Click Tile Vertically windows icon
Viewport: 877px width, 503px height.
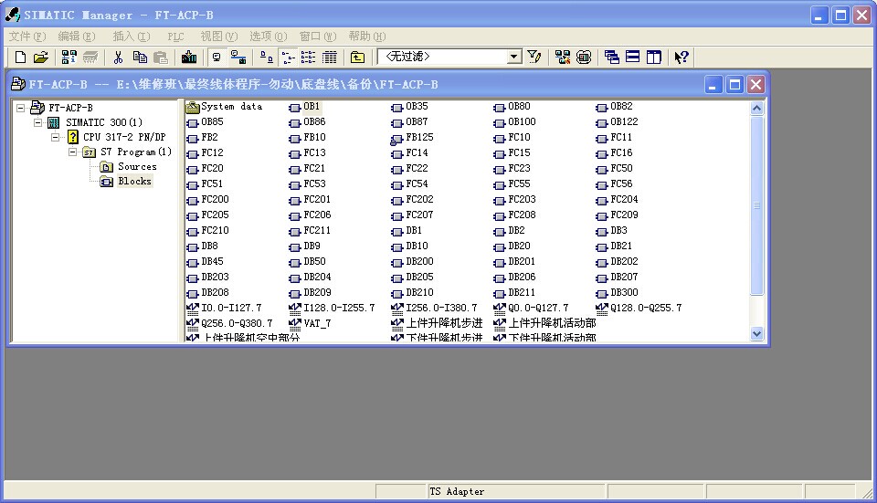point(653,57)
